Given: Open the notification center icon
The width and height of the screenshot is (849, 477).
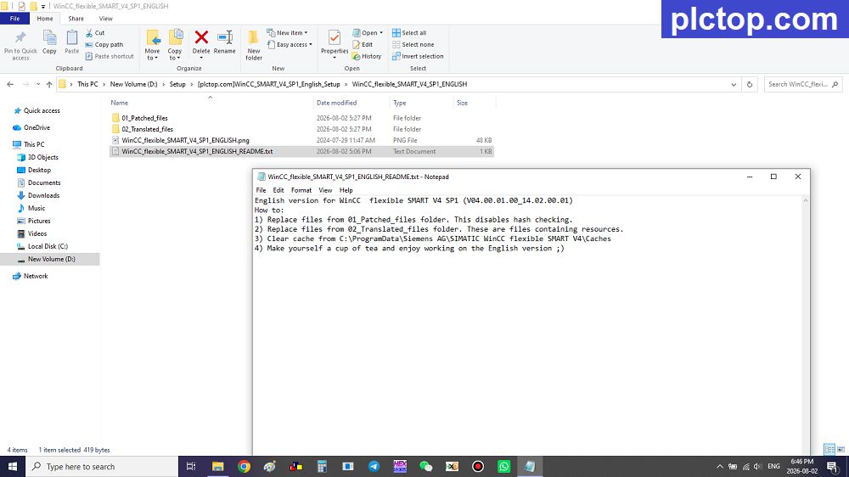Looking at the screenshot, I should tap(832, 466).
